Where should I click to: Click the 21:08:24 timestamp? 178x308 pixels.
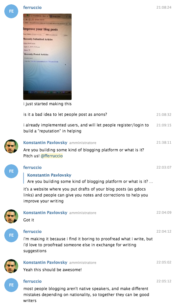[x=164, y=7]
